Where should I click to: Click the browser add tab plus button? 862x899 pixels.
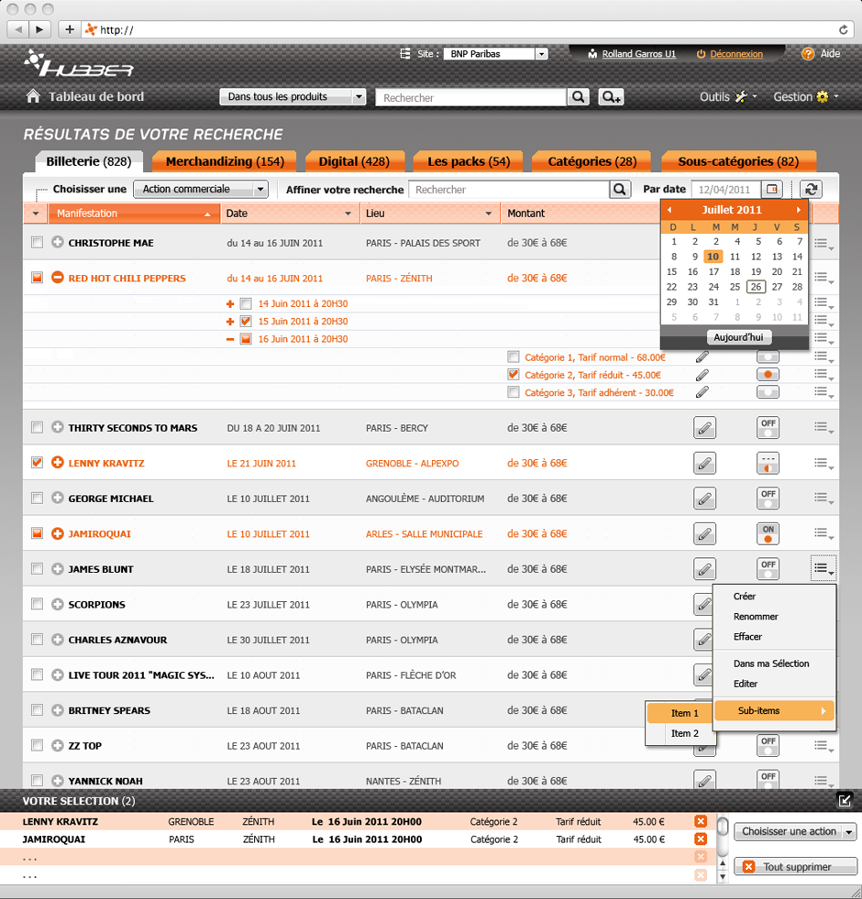(70, 29)
